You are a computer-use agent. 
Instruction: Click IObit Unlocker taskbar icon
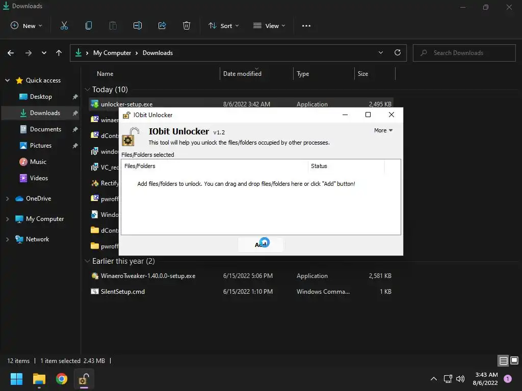84,379
